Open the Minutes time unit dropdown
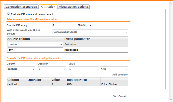The width and height of the screenshot is (173, 102). pos(85,25)
